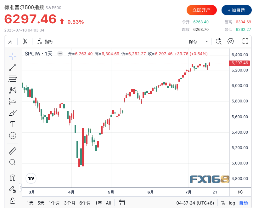Viewport: 253px width, 208px height.
Task: Click the zoom in magnifier tool
Action: click(13, 162)
